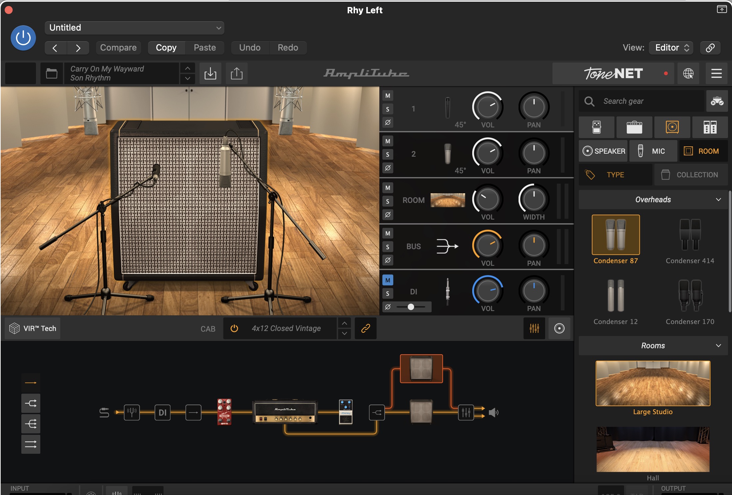Open the 4x12 Closed Vintage cab selector

point(286,328)
